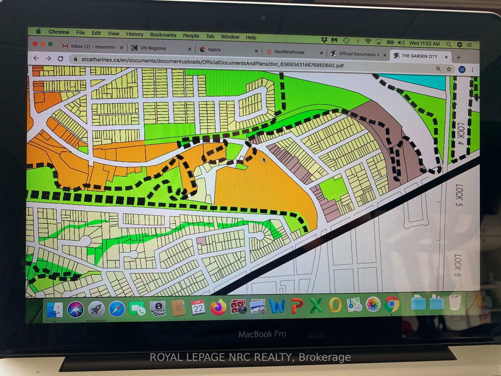Image resolution: width=501 pixels, height=376 pixels.
Task: Toggle Wi-Fi menu in the menu bar
Action: coord(368,41)
